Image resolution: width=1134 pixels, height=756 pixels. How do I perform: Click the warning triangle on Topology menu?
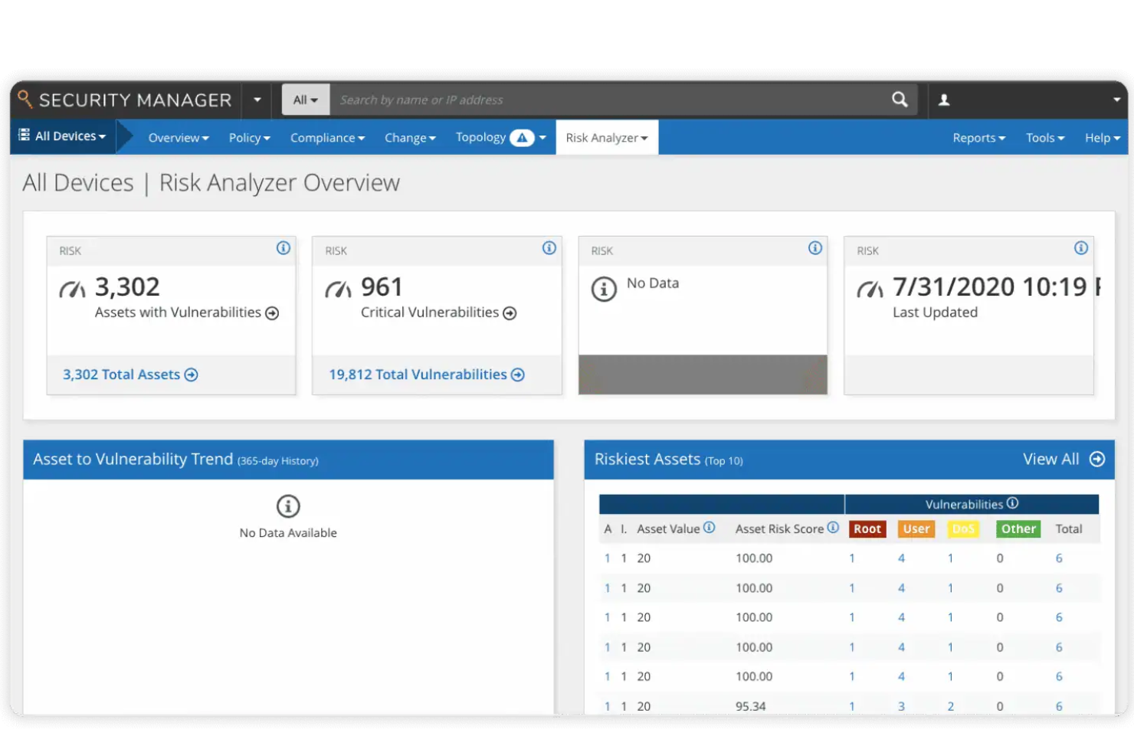pyautogui.click(x=522, y=137)
